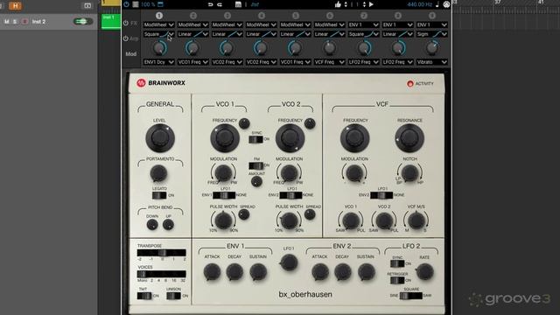The width and height of the screenshot is (560, 315).
Task: Click the VCF Resonance knob
Action: [x=409, y=138]
